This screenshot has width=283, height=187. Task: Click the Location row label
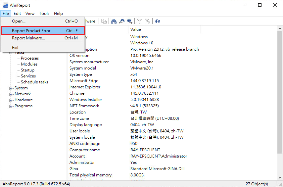[77, 112]
